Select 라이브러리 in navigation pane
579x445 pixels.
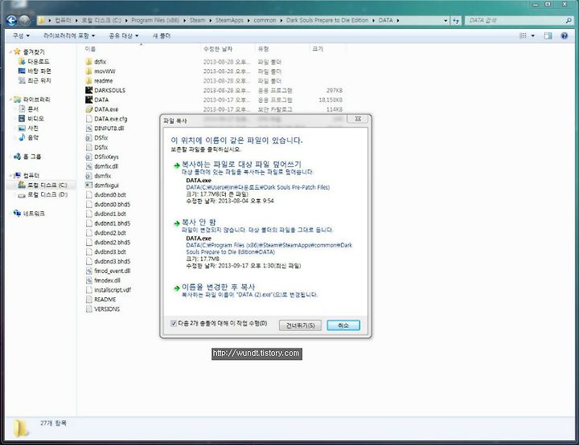(36, 100)
